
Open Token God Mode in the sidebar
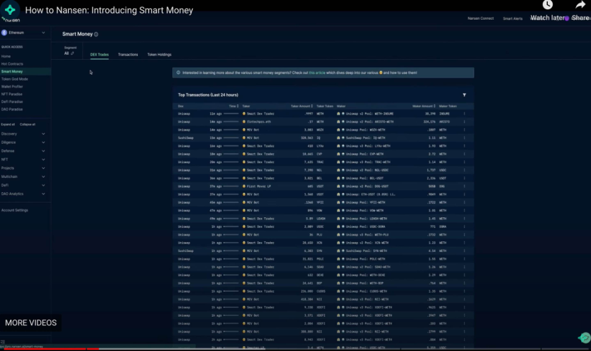[x=14, y=79]
